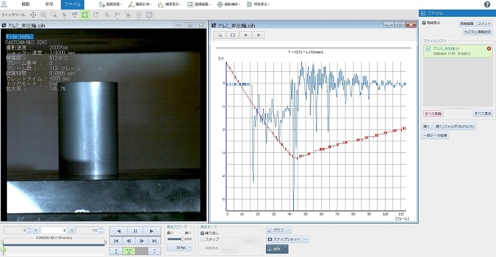Activate the fit-to-window icon in quick tools
The image size is (496, 257).
85,14
